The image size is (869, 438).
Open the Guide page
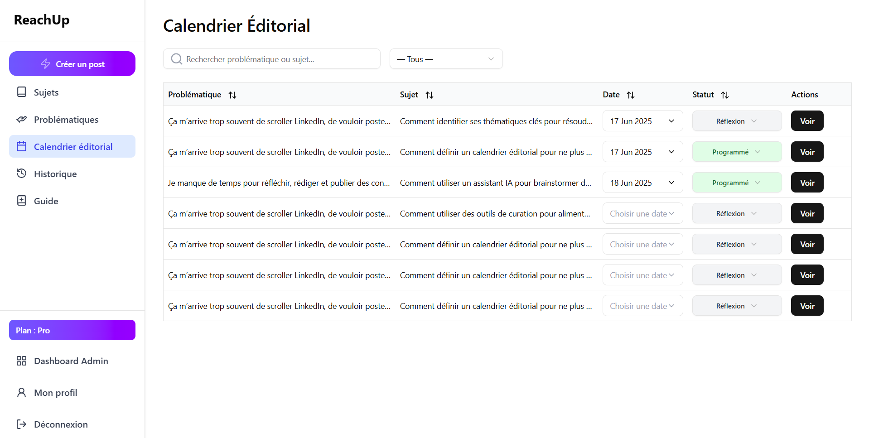tap(72, 201)
